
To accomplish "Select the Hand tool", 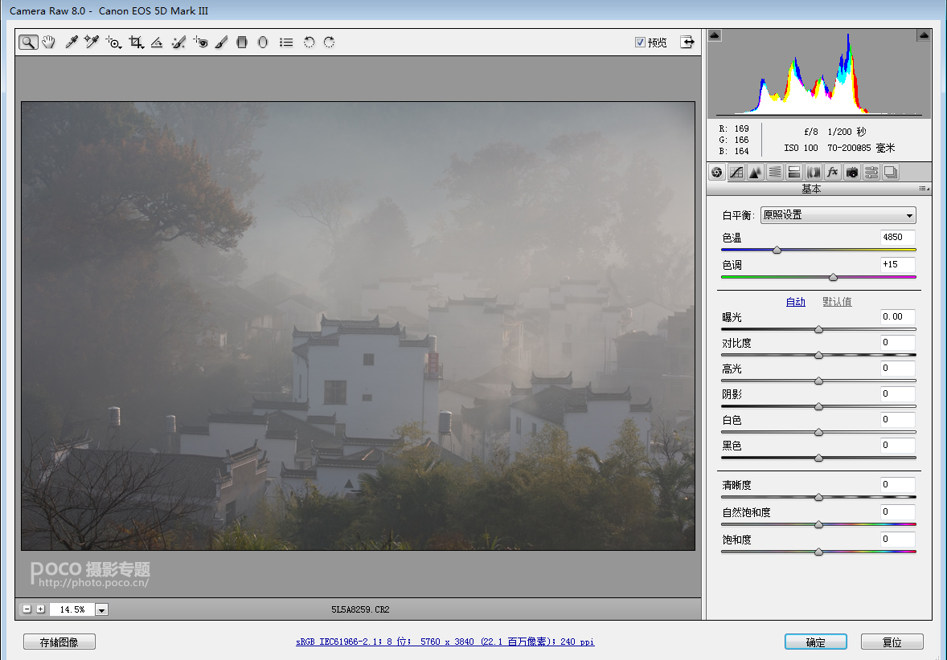I will coord(49,43).
